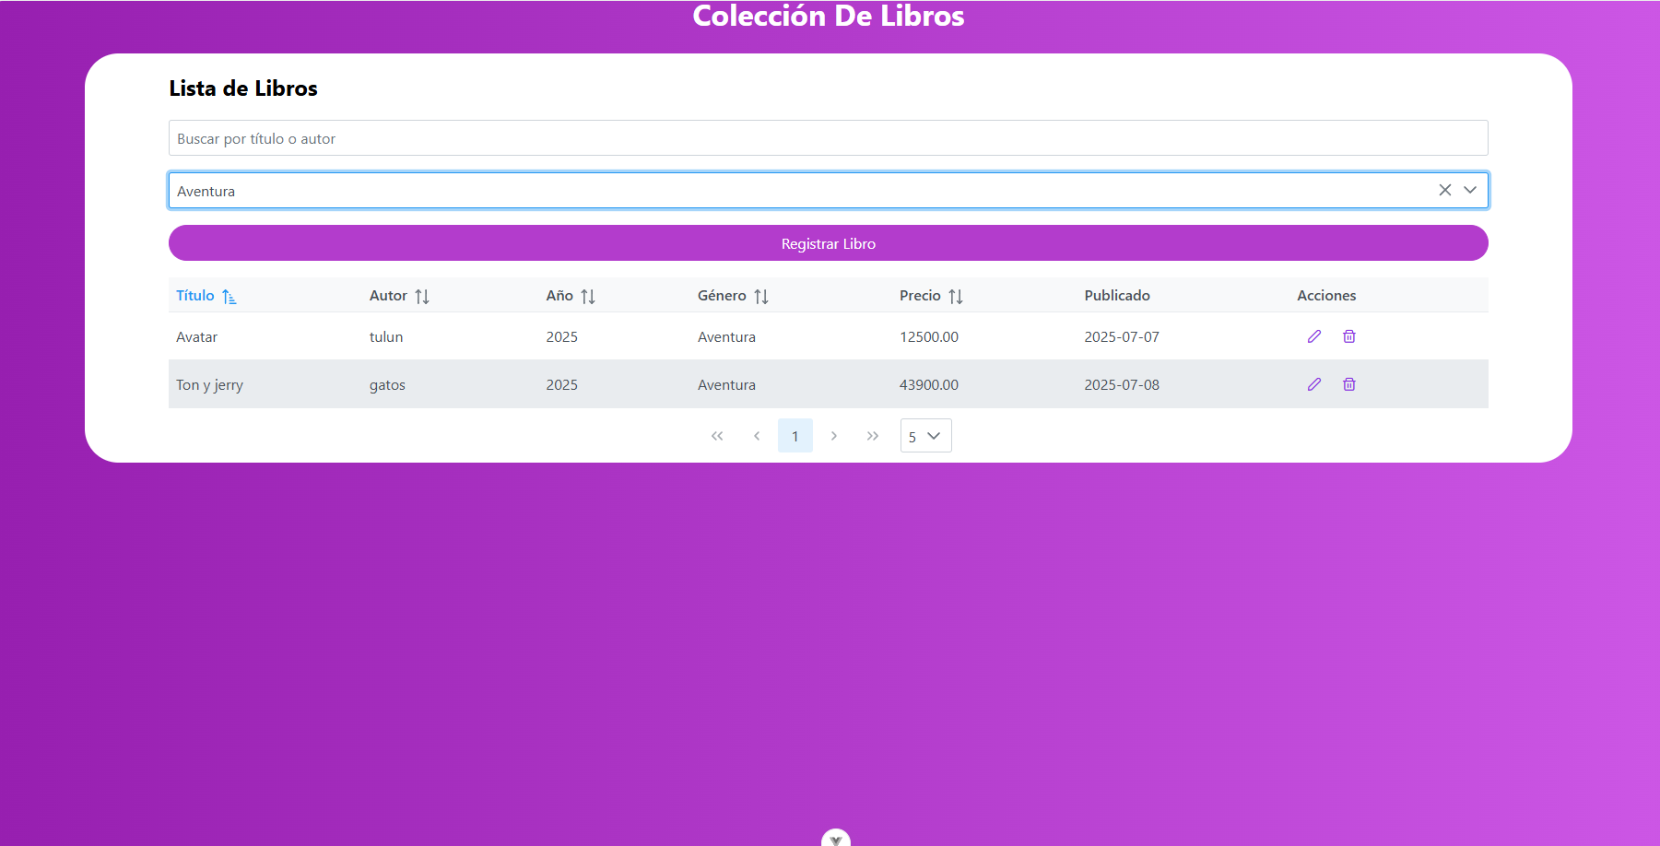Click the Registrar Libro button
Image resolution: width=1660 pixels, height=846 pixels.
829,243
